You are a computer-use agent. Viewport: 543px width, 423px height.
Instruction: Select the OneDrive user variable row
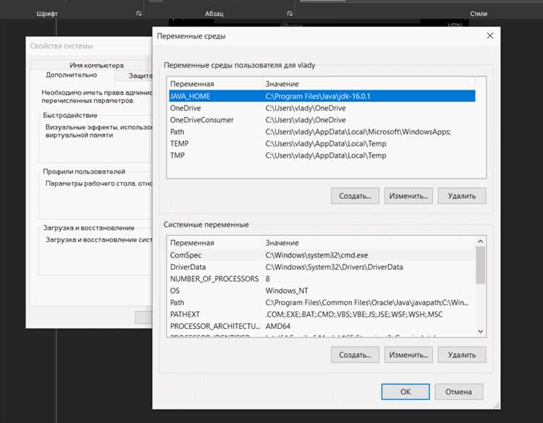(322, 108)
